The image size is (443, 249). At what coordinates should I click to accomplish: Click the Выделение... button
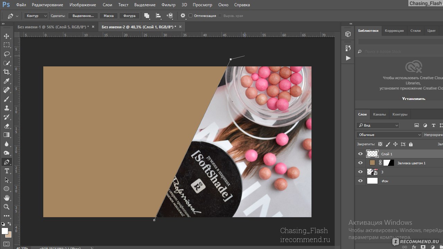click(x=83, y=16)
